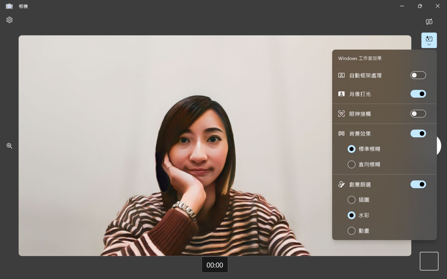Enable the 自動框架處理 toggle
This screenshot has width=447, height=279.
pyautogui.click(x=418, y=75)
